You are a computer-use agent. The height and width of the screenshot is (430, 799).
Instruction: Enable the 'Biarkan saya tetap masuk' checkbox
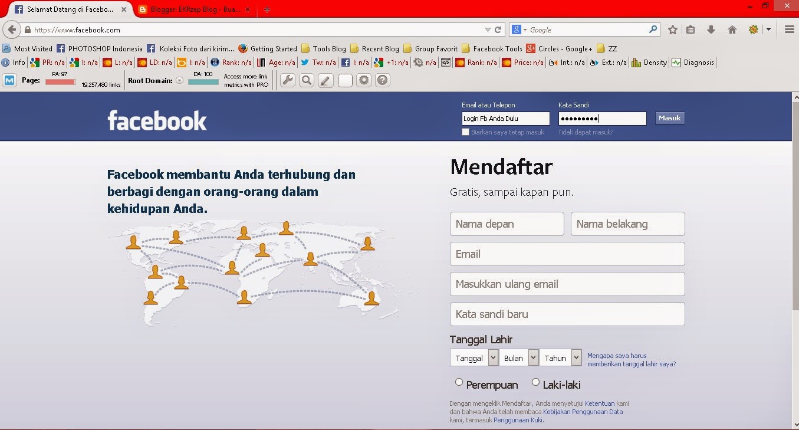(465, 132)
